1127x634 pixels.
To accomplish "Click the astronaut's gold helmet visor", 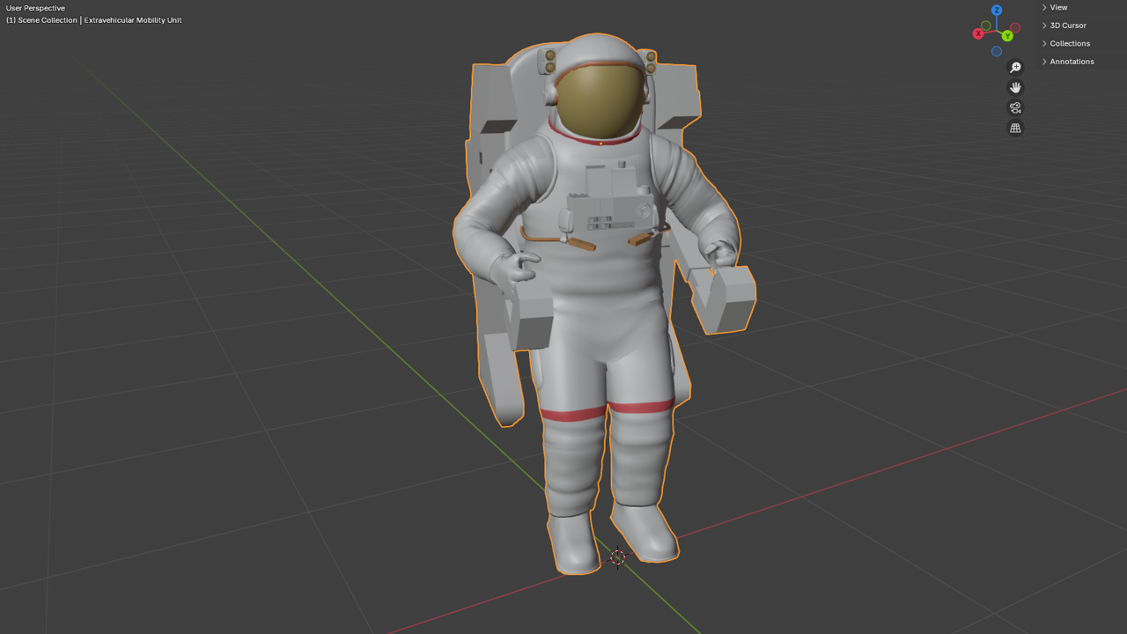I will coord(600,101).
